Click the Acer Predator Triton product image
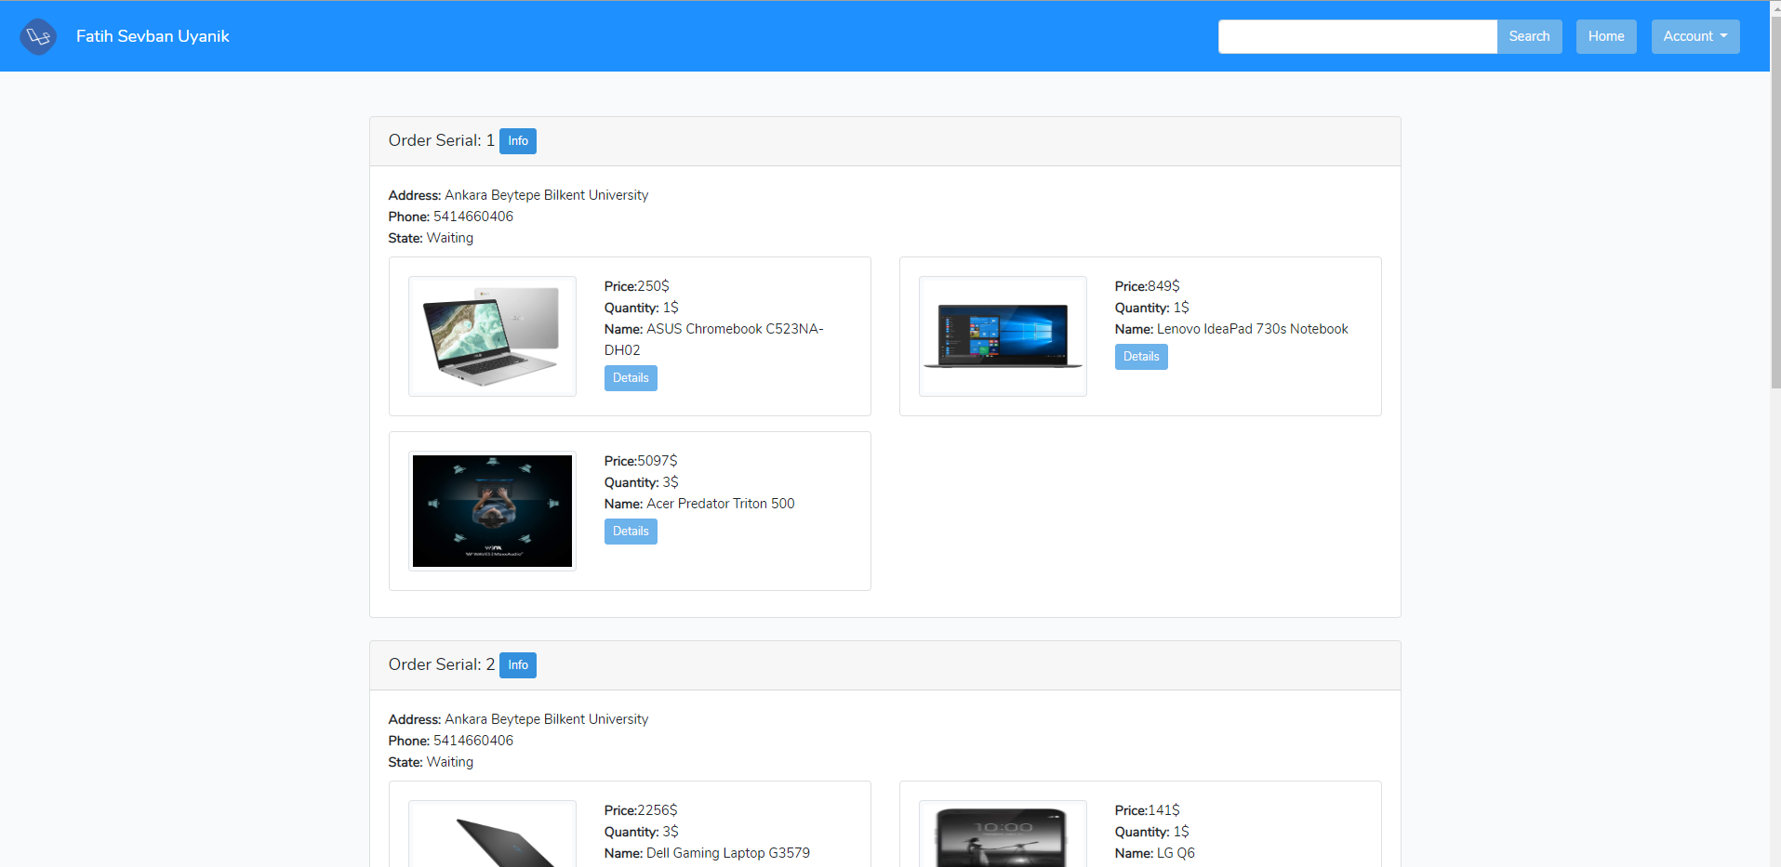This screenshot has height=867, width=1781. (492, 511)
